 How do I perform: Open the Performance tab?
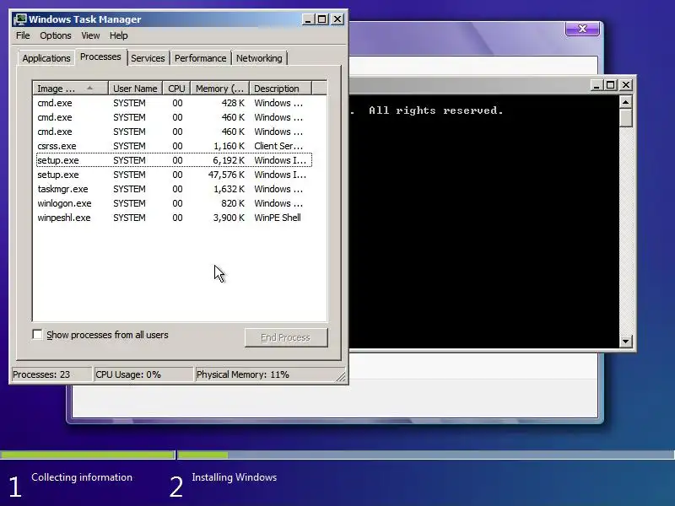200,58
